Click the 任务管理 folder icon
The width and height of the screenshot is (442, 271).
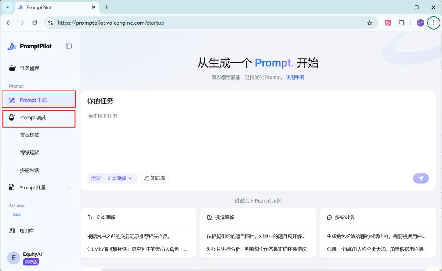pyautogui.click(x=12, y=68)
